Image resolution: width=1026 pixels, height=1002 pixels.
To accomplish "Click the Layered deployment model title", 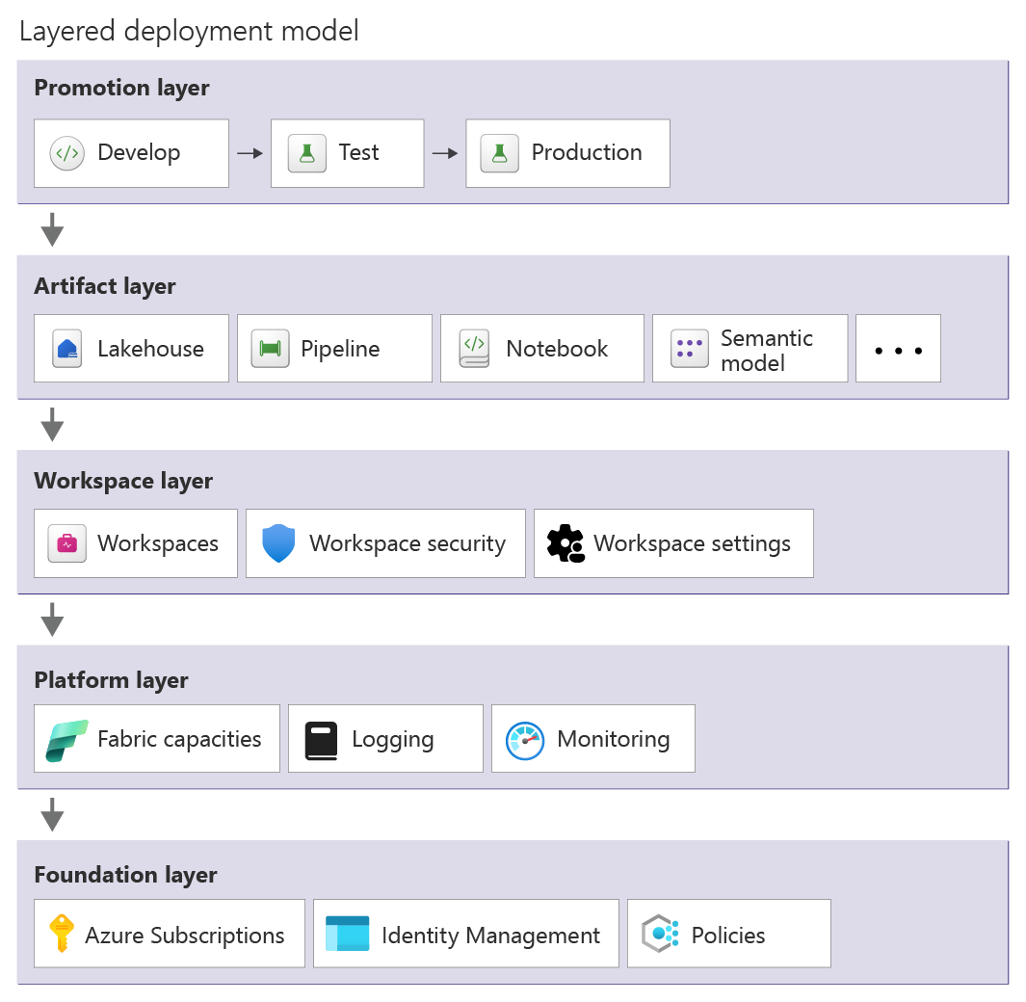I will (189, 32).
